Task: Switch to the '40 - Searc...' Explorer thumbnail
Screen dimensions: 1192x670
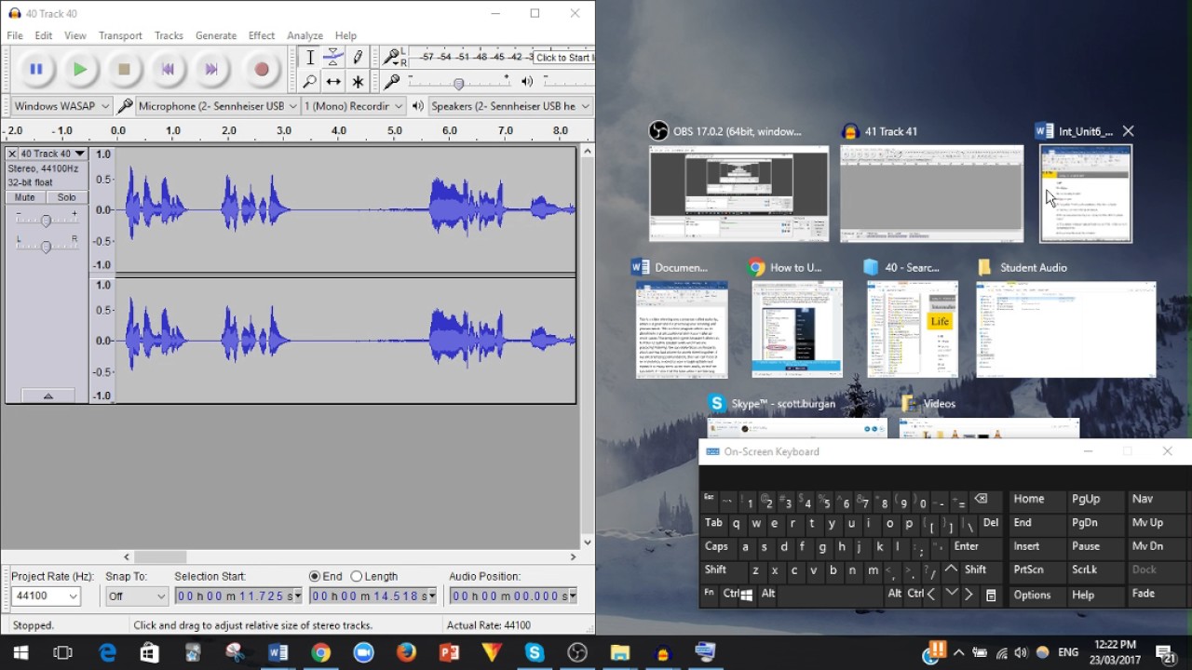Action: click(x=913, y=329)
